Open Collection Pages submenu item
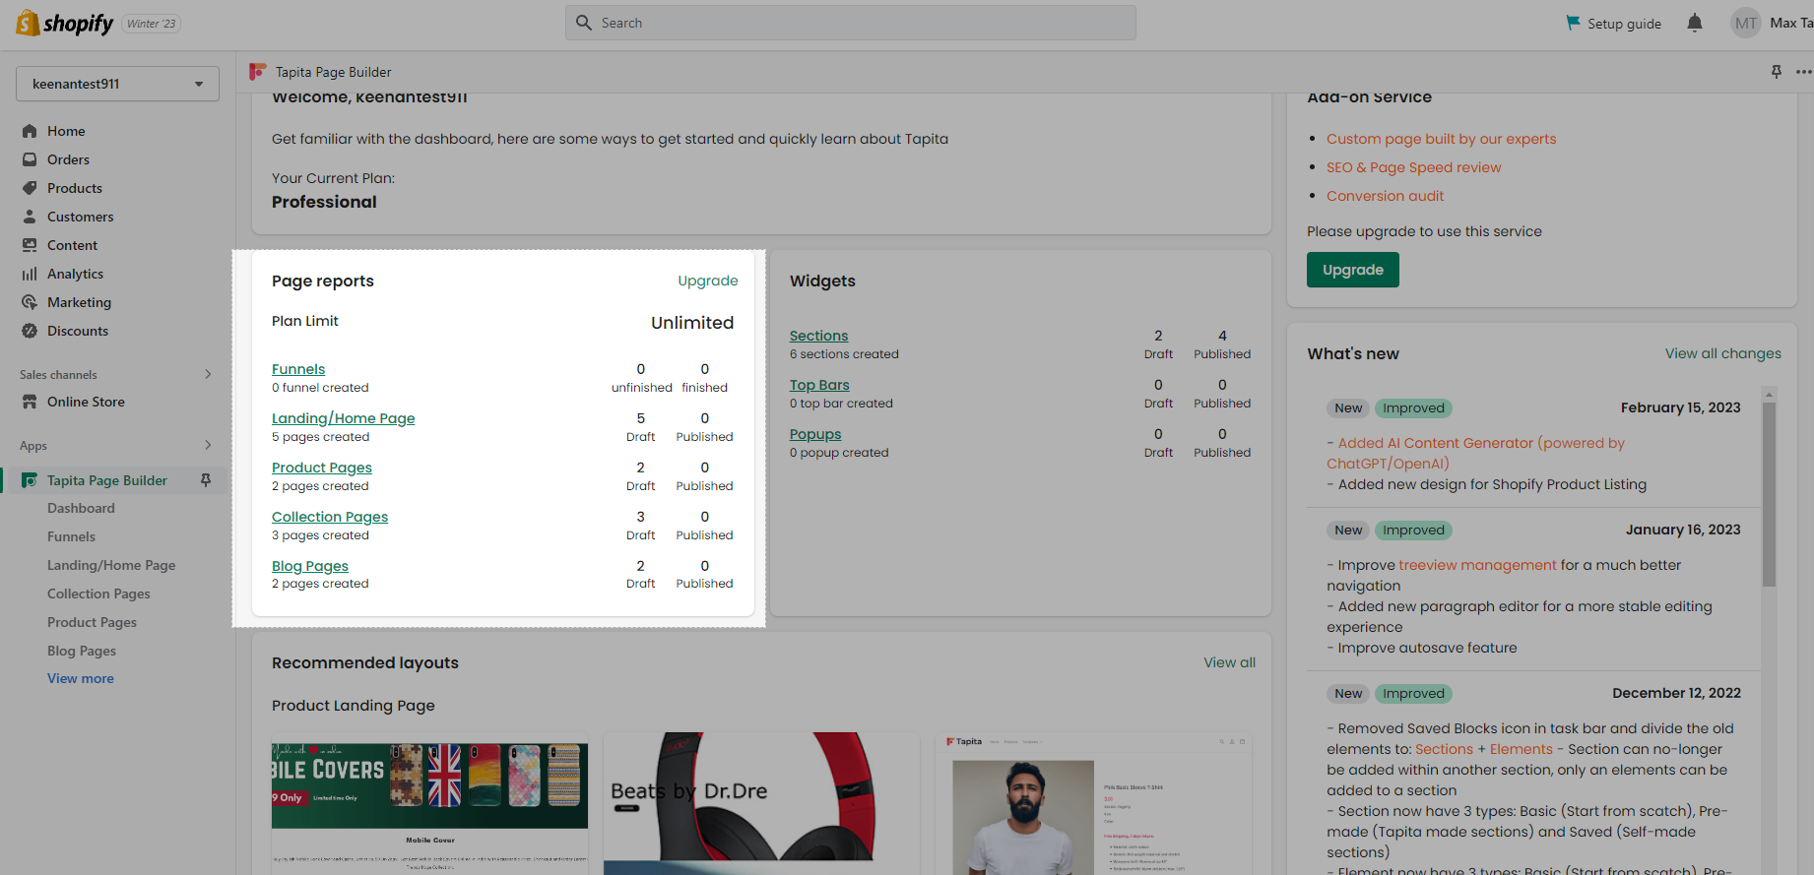Image resolution: width=1814 pixels, height=875 pixels. pos(98,594)
